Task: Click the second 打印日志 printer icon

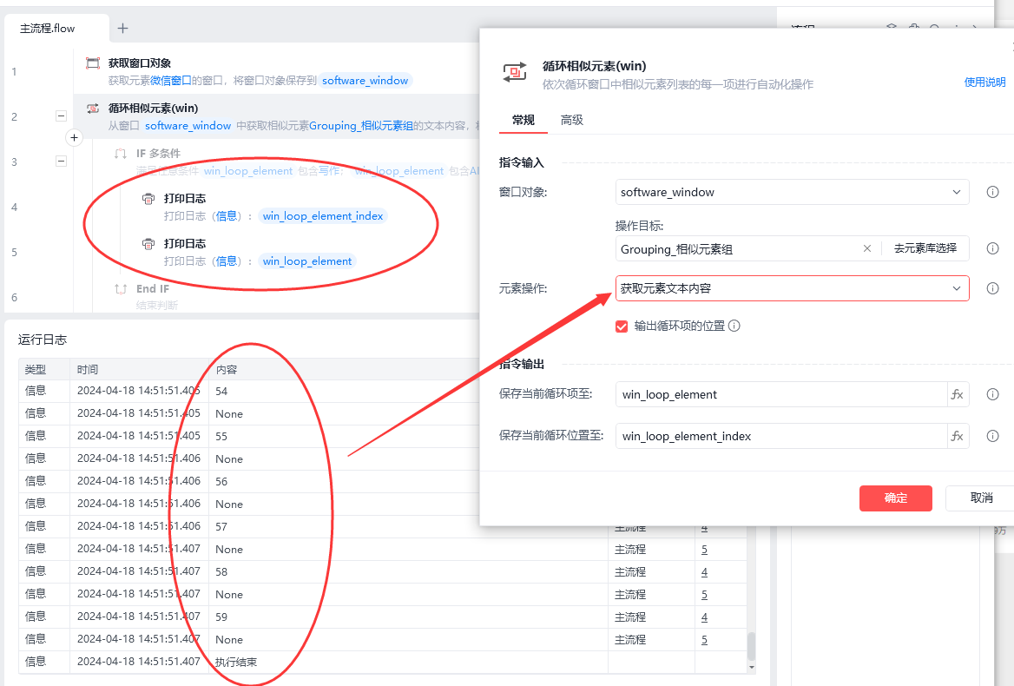Action: [148, 244]
